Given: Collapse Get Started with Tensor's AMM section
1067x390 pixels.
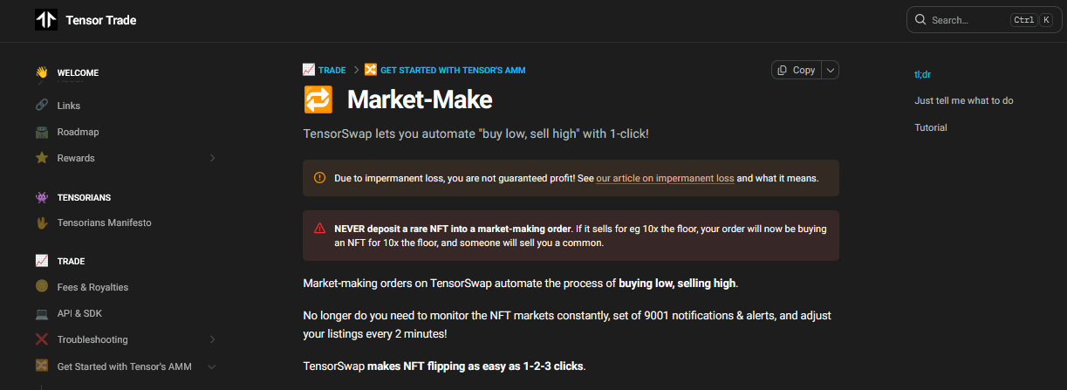Looking at the screenshot, I should click(x=212, y=366).
